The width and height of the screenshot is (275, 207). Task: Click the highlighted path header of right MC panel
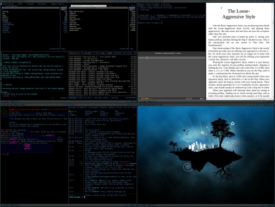[x=89, y=6]
